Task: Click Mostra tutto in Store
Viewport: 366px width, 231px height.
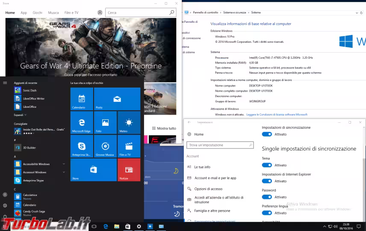Action: point(164,128)
